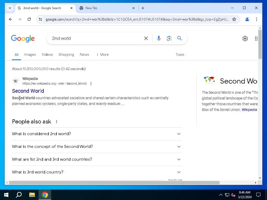Image resolution: width=267 pixels, height=200 pixels.
Task: Open Google apps grid
Action: pos(256,39)
